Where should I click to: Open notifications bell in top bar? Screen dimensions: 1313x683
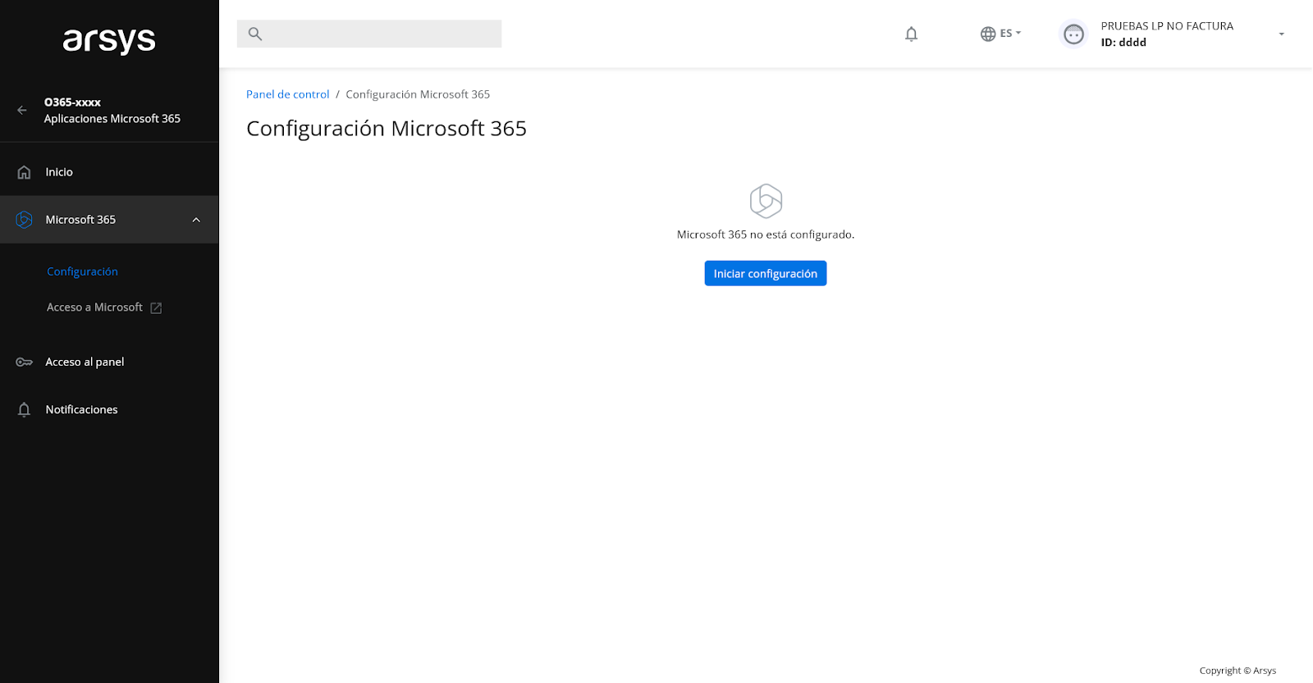pos(911,34)
